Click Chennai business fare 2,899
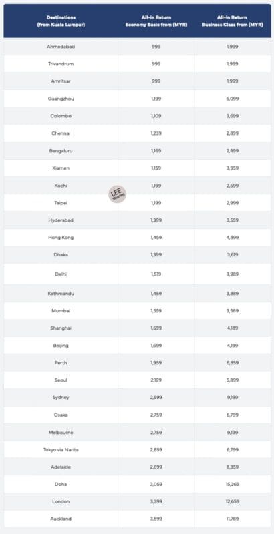Screen dimensions: 274x534 click(x=233, y=133)
